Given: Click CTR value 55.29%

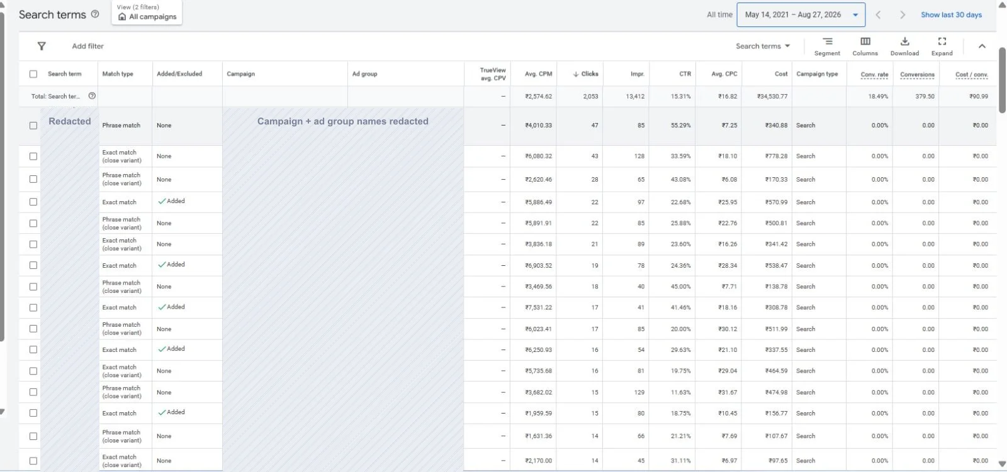Looking at the screenshot, I should pyautogui.click(x=680, y=126).
